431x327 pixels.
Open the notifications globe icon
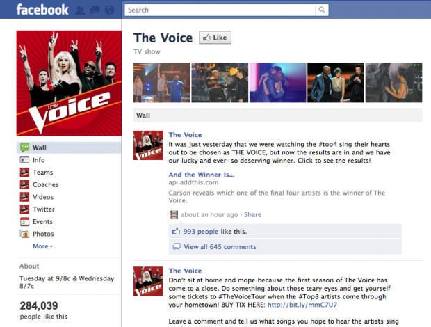click(110, 10)
